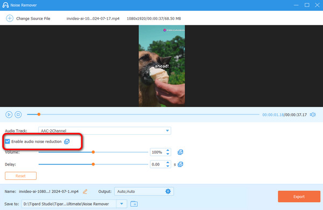Click the video preview frame
The image size is (323, 210).
(x=161, y=66)
